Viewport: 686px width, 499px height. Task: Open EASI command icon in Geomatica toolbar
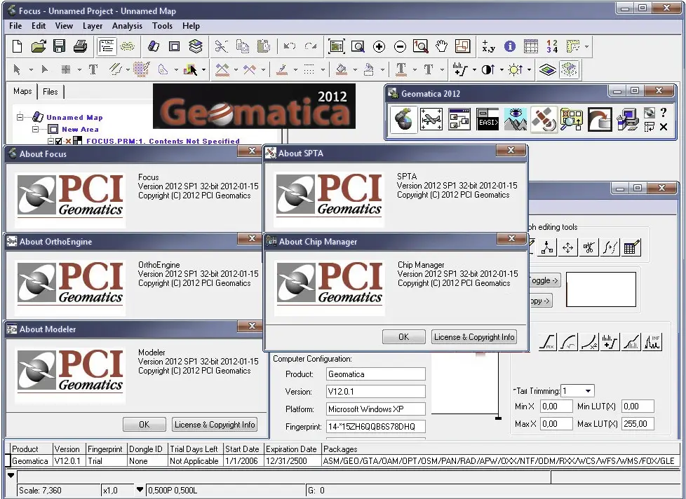coord(487,119)
